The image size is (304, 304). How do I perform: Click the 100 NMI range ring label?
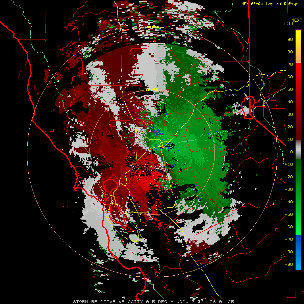coord(152,27)
